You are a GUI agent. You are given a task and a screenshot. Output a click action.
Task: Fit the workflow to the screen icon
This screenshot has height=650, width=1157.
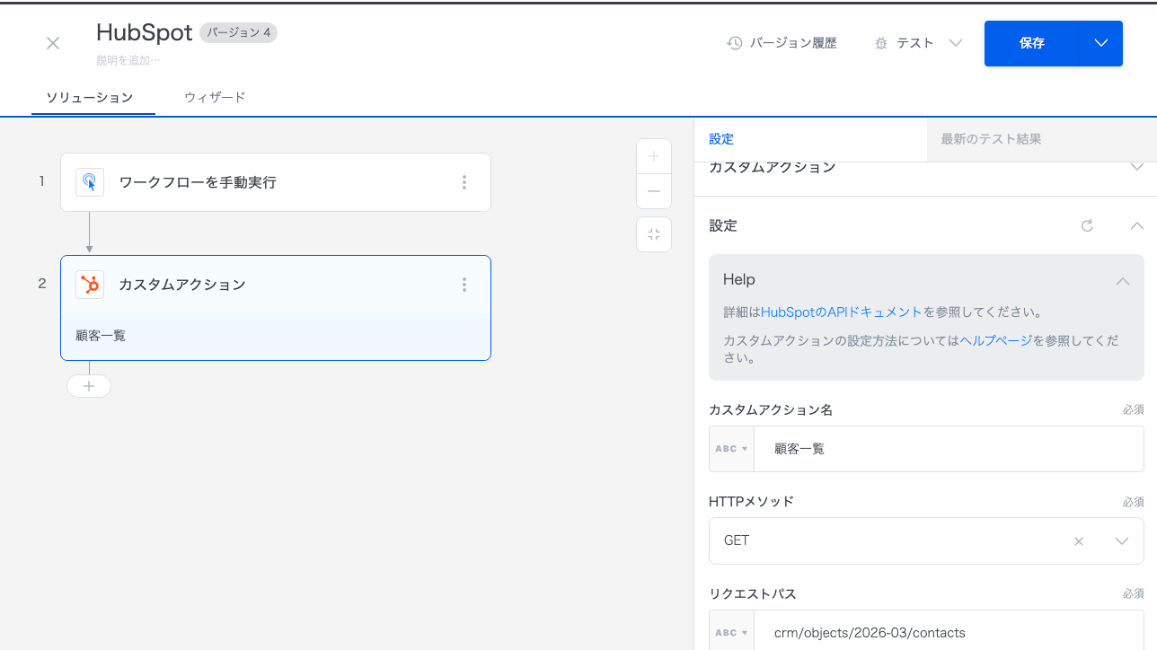(654, 234)
